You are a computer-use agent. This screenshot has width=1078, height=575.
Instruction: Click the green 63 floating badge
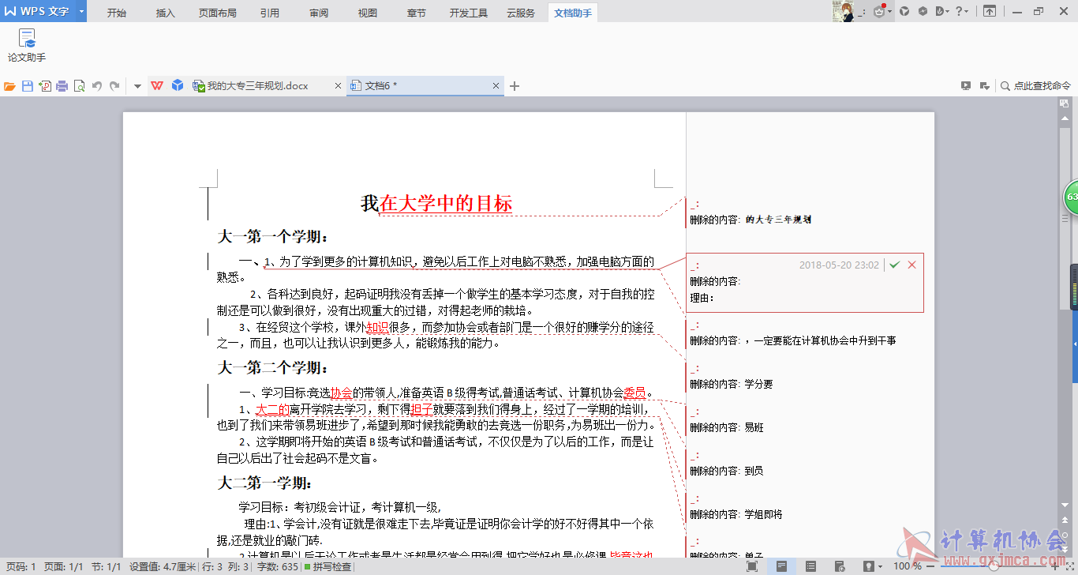tap(1071, 197)
